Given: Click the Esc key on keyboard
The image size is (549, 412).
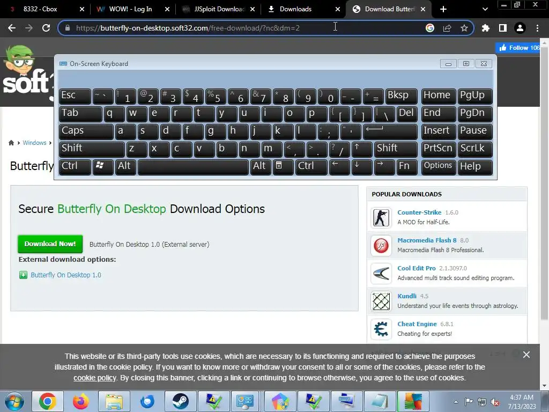Looking at the screenshot, I should click(x=75, y=97).
